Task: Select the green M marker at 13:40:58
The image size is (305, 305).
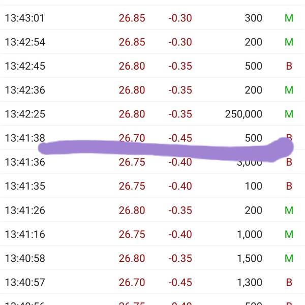Action: coord(289,258)
